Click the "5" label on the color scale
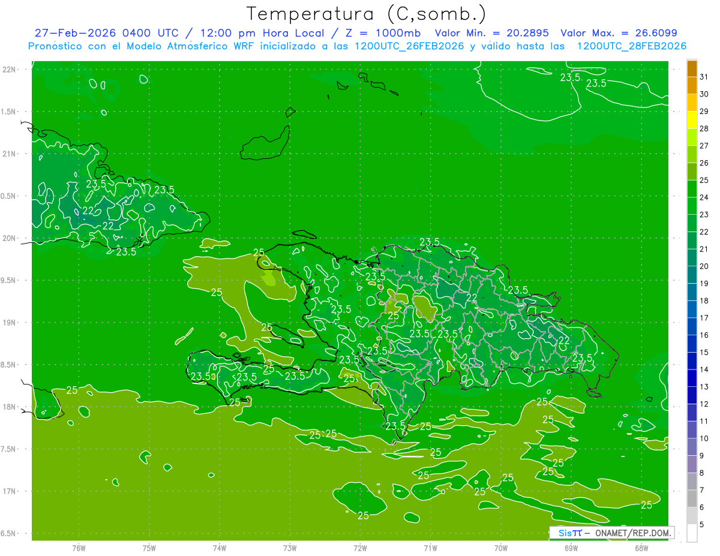 click(703, 525)
